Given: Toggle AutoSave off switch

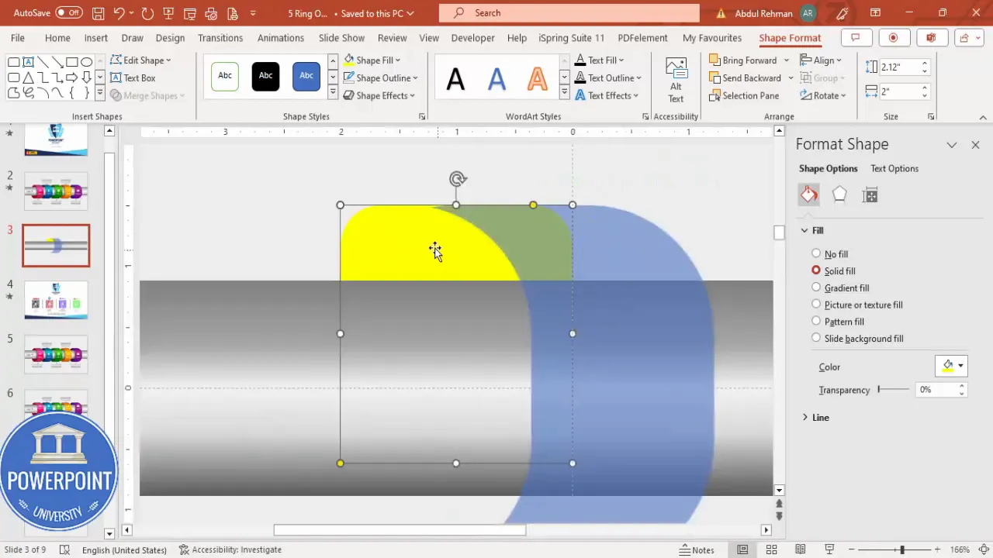Looking at the screenshot, I should click(69, 13).
